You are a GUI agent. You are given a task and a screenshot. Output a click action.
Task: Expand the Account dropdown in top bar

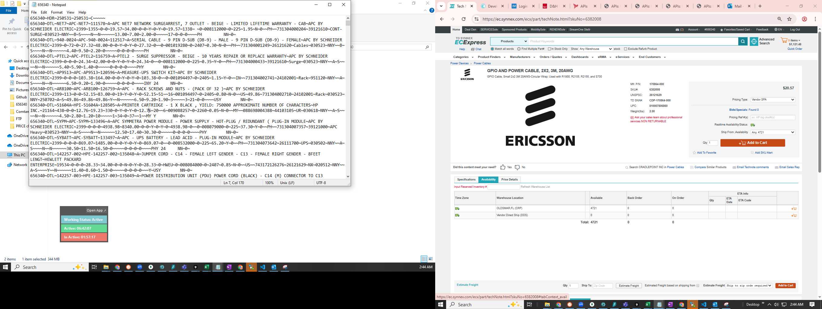[694, 30]
